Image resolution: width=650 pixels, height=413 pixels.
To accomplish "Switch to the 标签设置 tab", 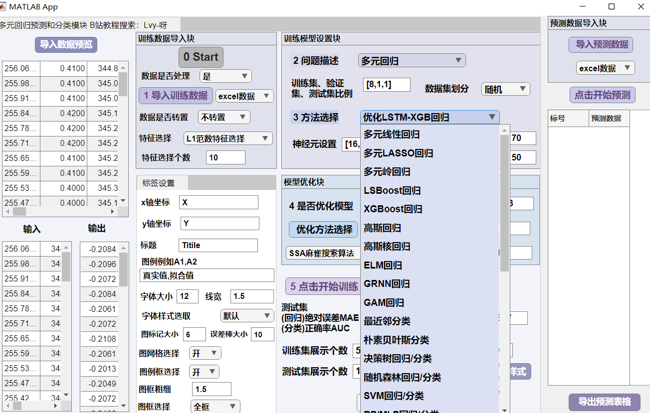I will [158, 183].
